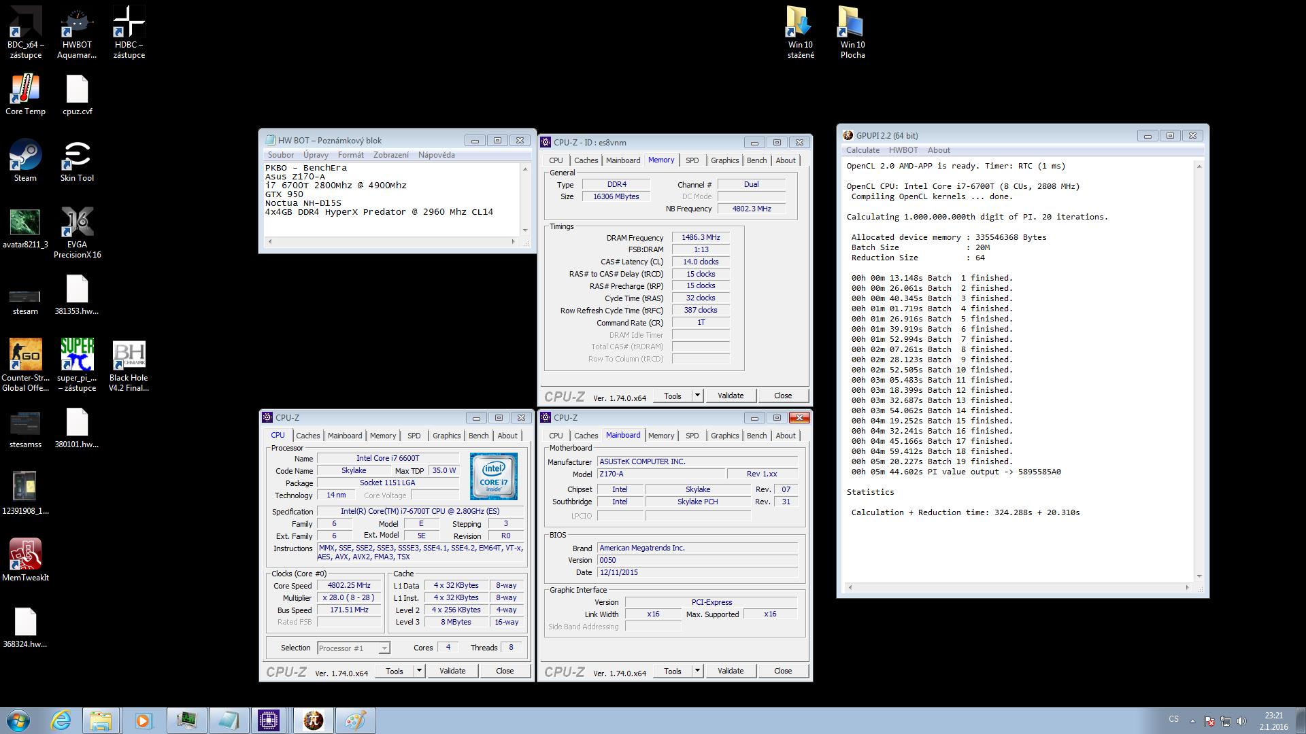Click the Close button in CPU-Z Memory window
The image size is (1306, 734).
(x=783, y=396)
